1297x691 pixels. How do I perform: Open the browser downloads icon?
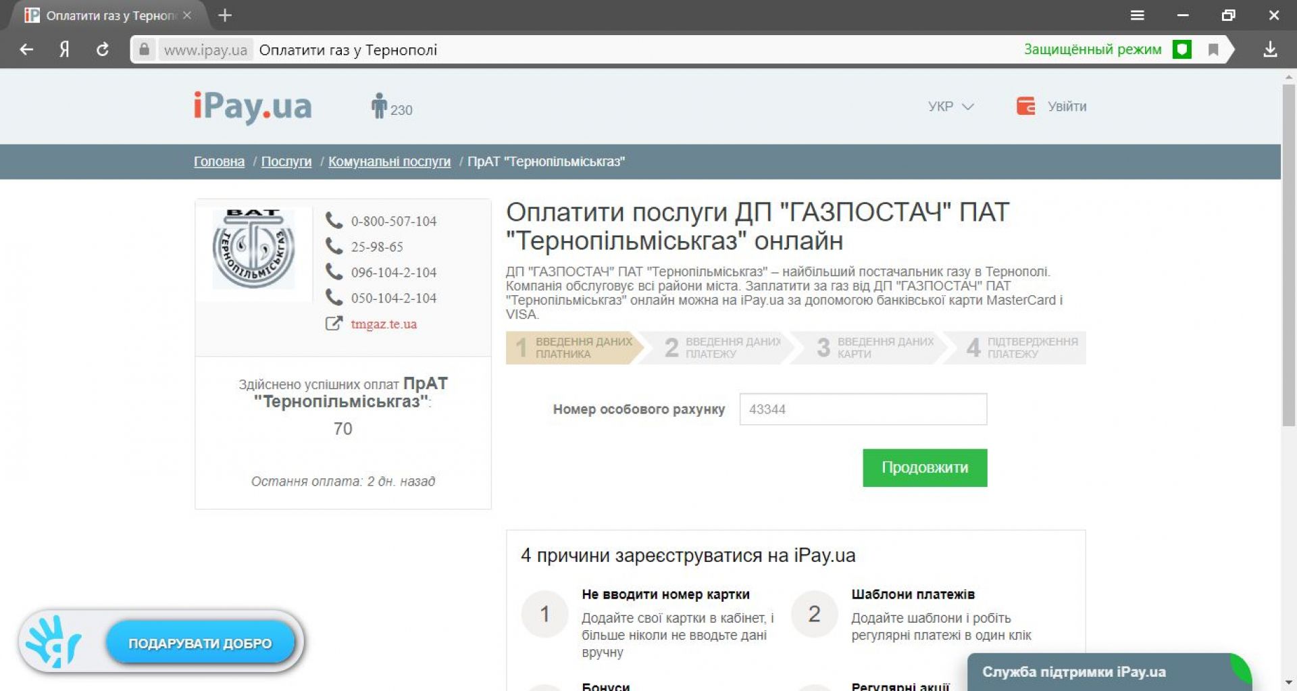pos(1270,49)
